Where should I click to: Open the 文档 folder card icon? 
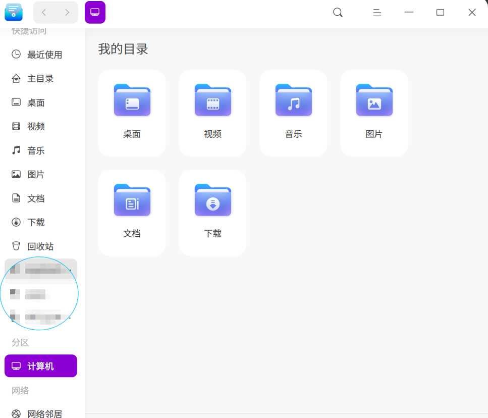tap(132, 200)
